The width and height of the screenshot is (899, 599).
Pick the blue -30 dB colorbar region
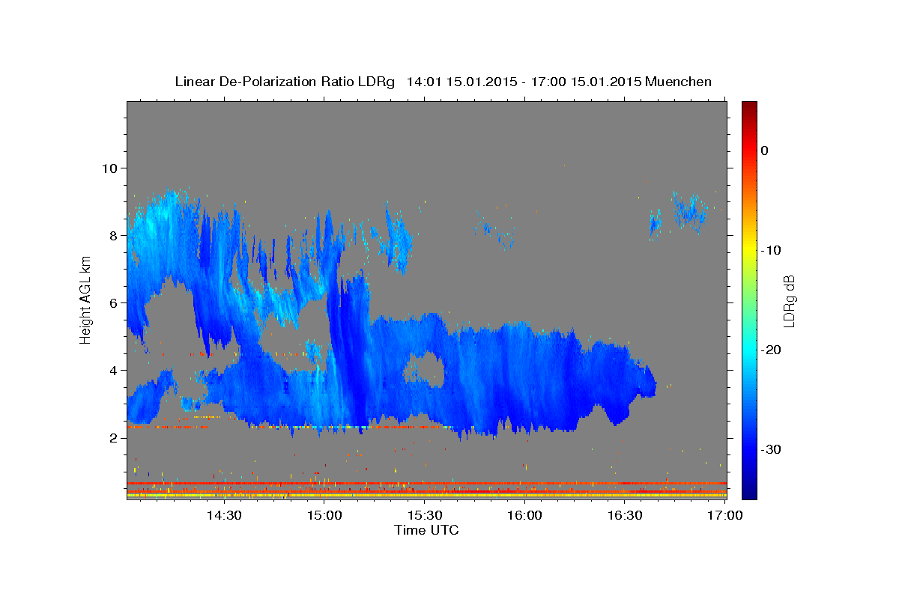click(749, 449)
